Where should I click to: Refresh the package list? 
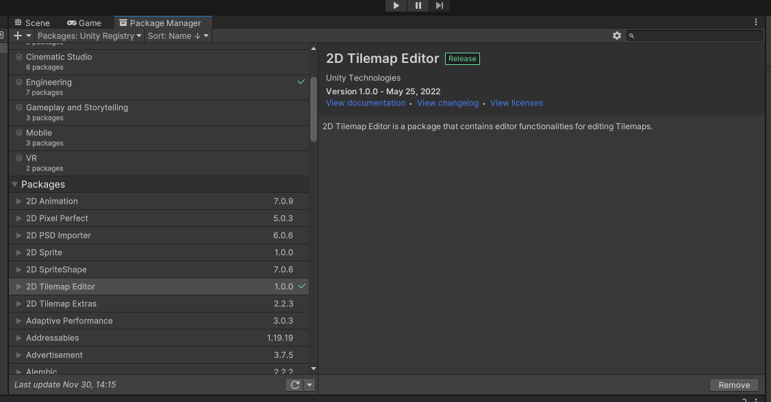coord(294,385)
